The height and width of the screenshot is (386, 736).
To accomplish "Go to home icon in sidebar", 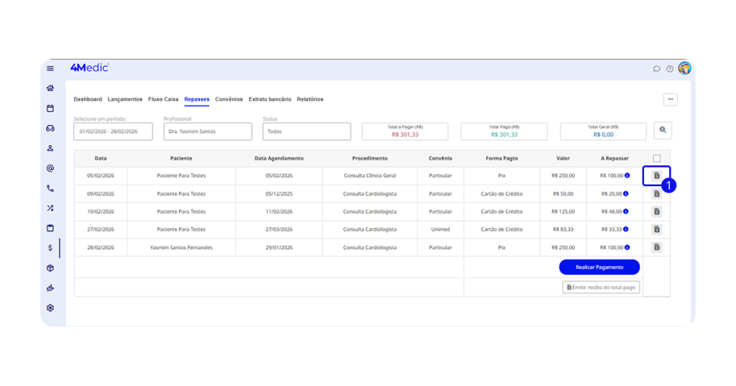I will click(50, 88).
